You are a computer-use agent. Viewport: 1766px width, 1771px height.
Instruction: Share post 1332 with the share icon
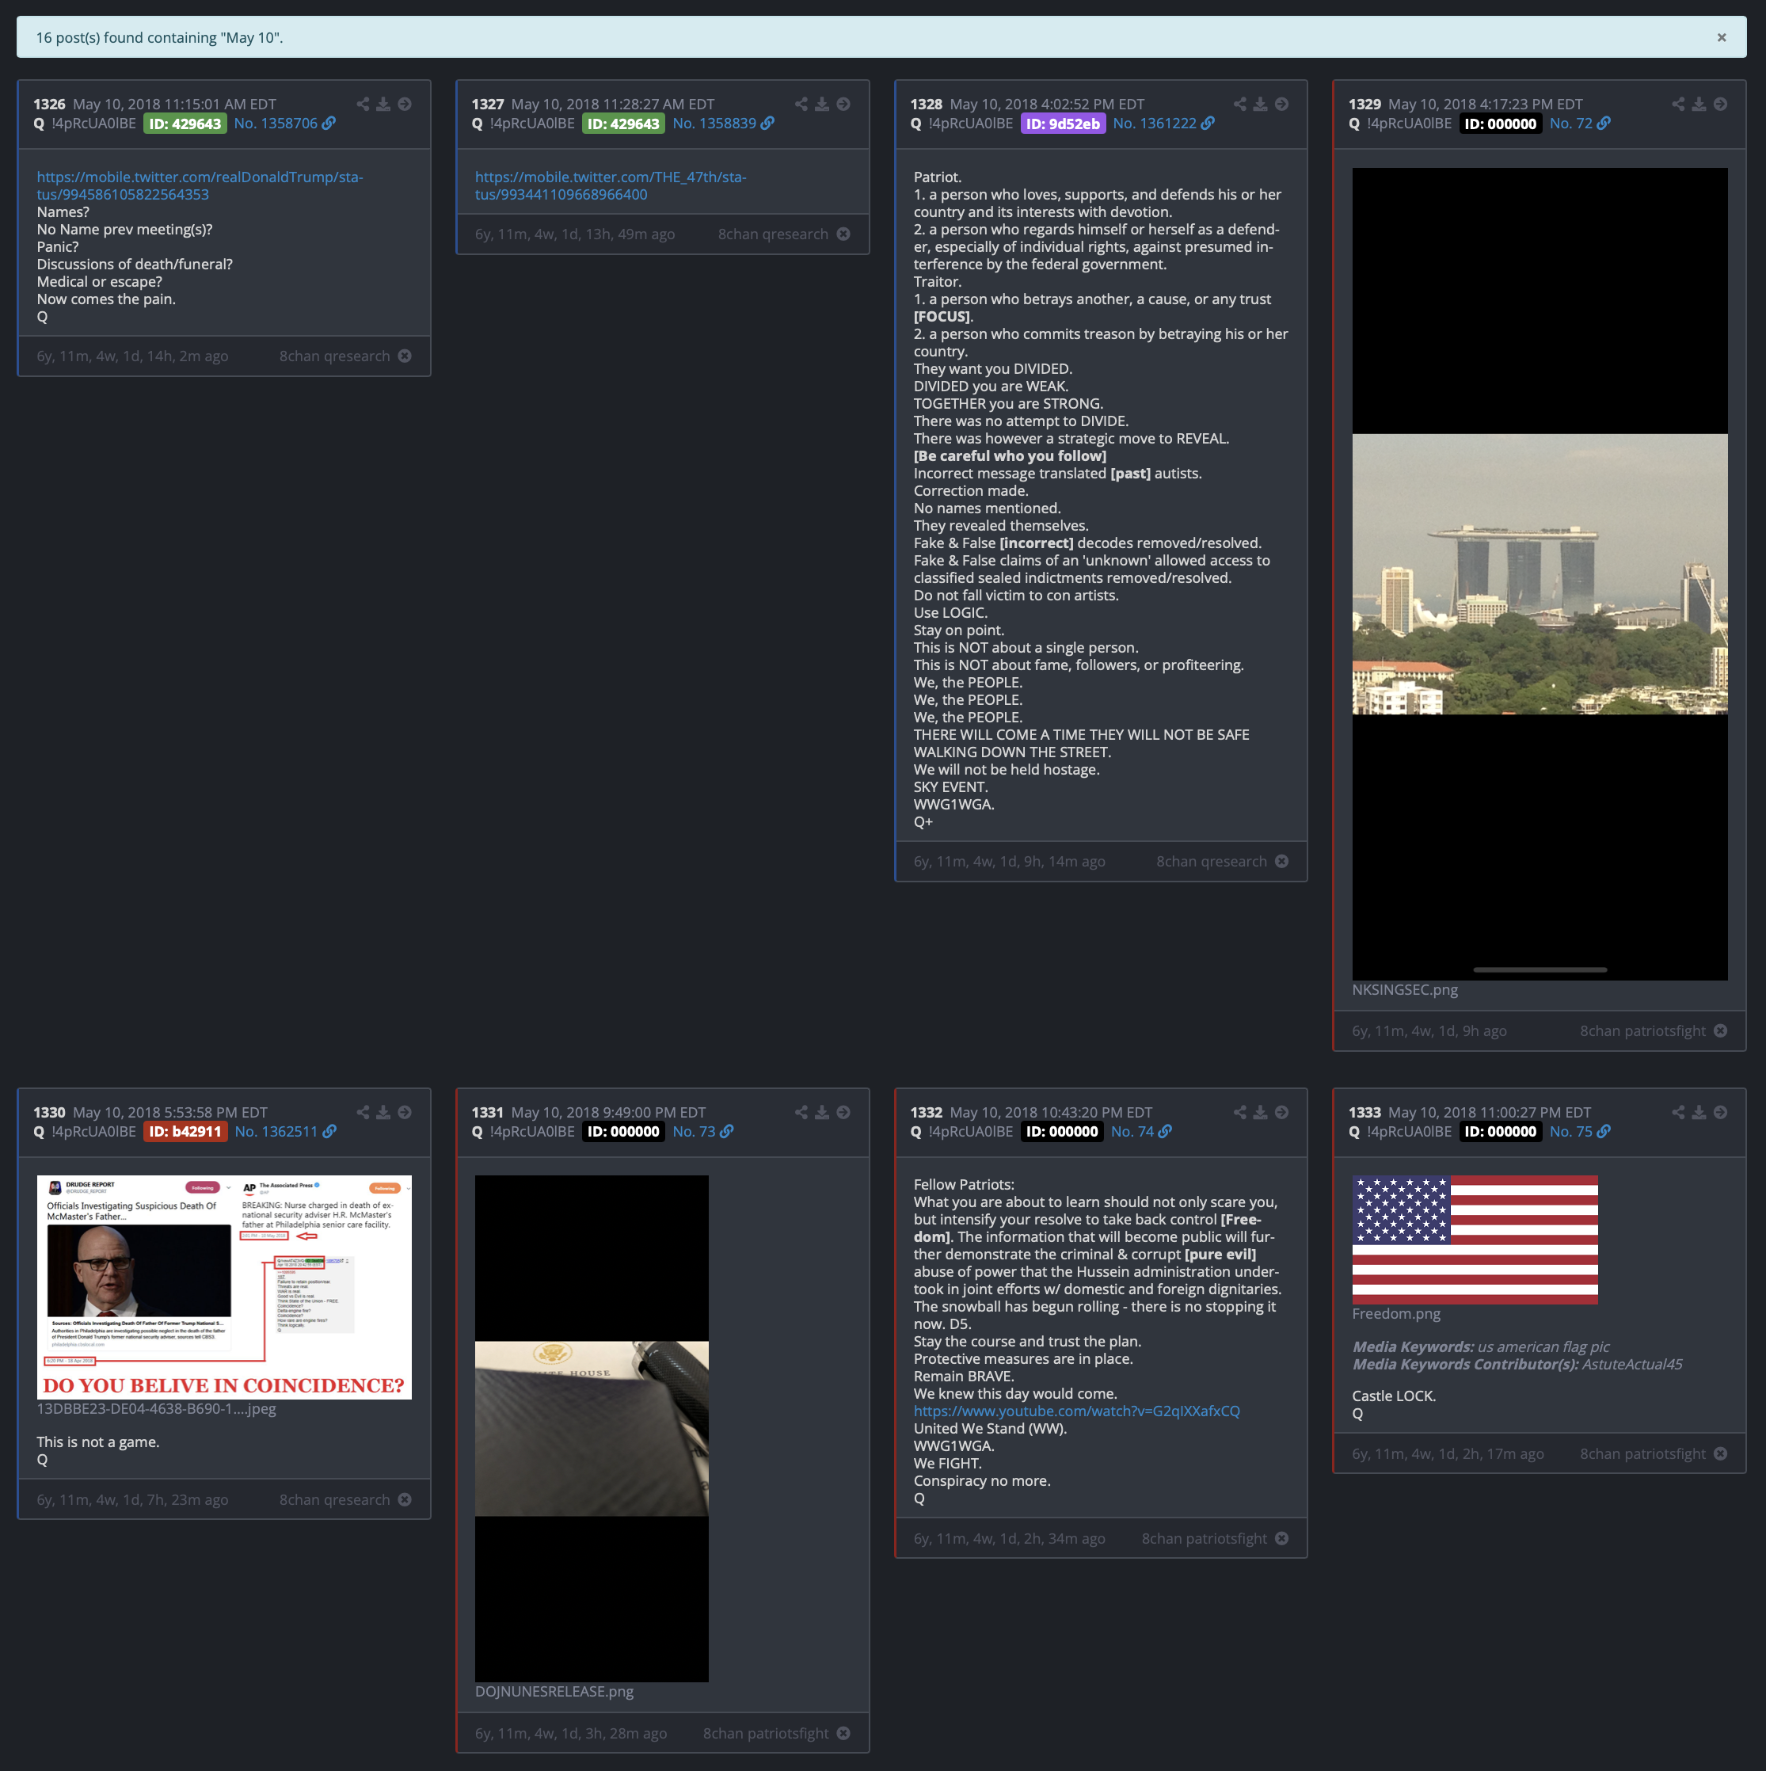coord(1240,1112)
